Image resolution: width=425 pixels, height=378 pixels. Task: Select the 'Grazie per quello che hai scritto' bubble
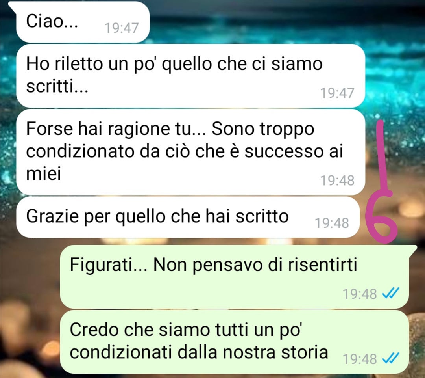tap(188, 217)
